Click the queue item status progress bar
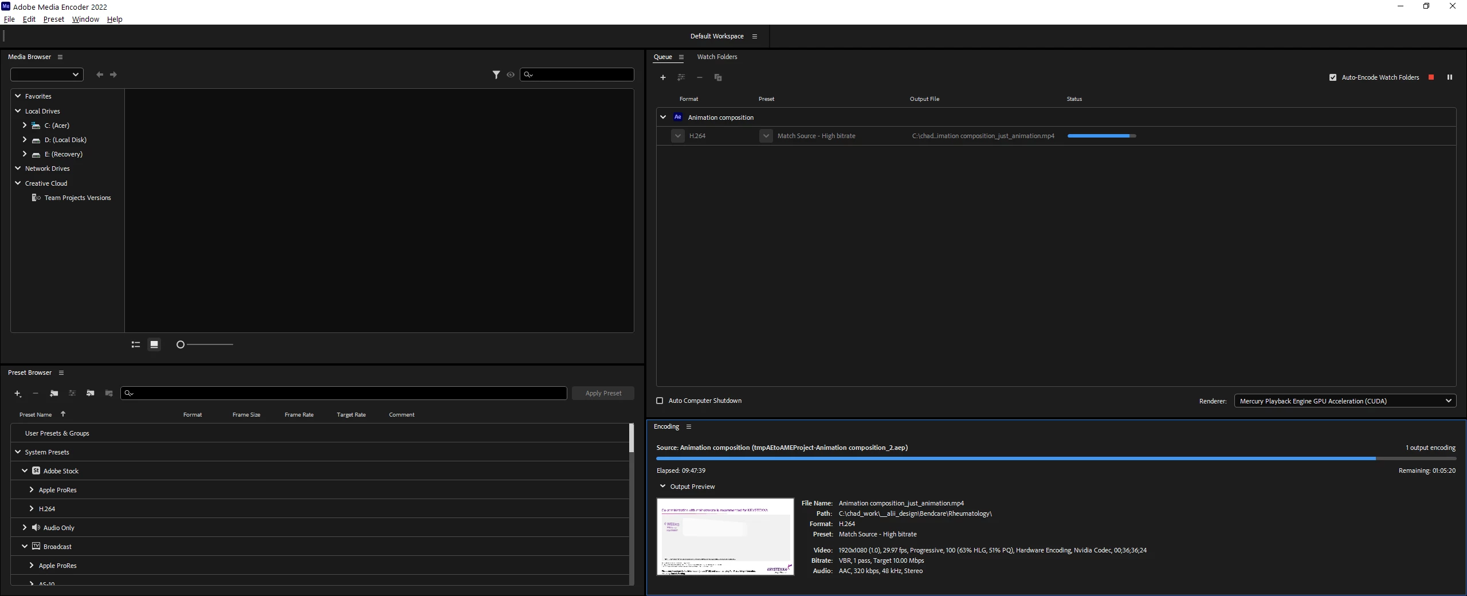This screenshot has width=1467, height=596. coord(1101,136)
